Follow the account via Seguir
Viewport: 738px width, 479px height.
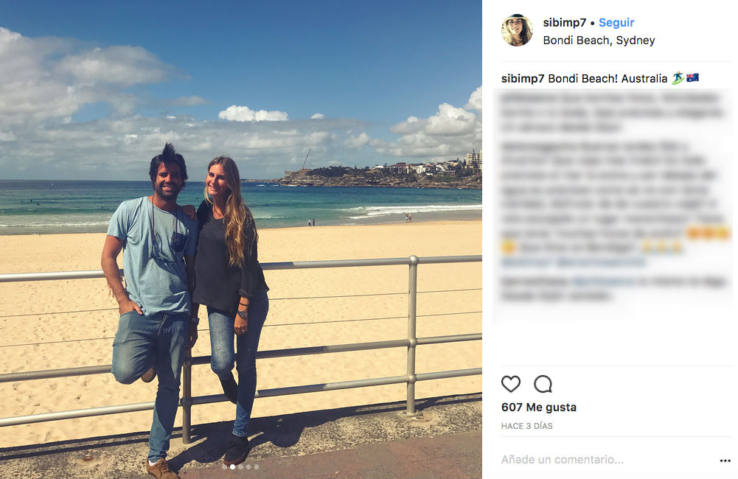(616, 23)
